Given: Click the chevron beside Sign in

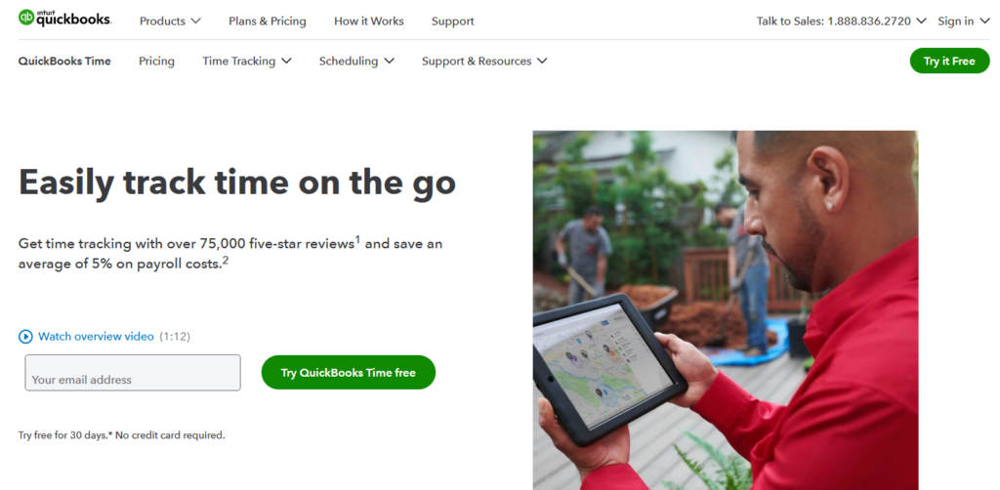Looking at the screenshot, I should click(x=985, y=21).
